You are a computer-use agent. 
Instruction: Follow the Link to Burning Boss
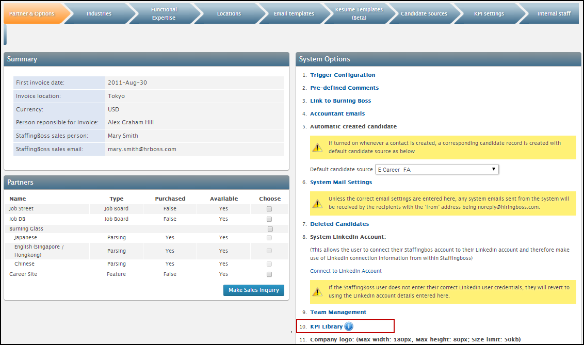point(340,101)
